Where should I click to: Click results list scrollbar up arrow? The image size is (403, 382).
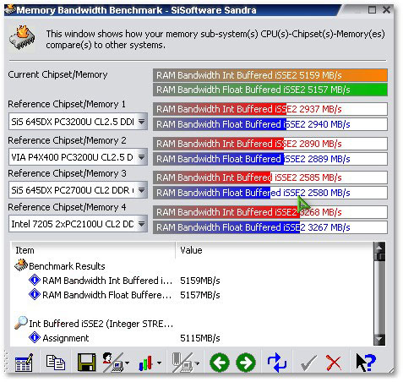coord(379,248)
